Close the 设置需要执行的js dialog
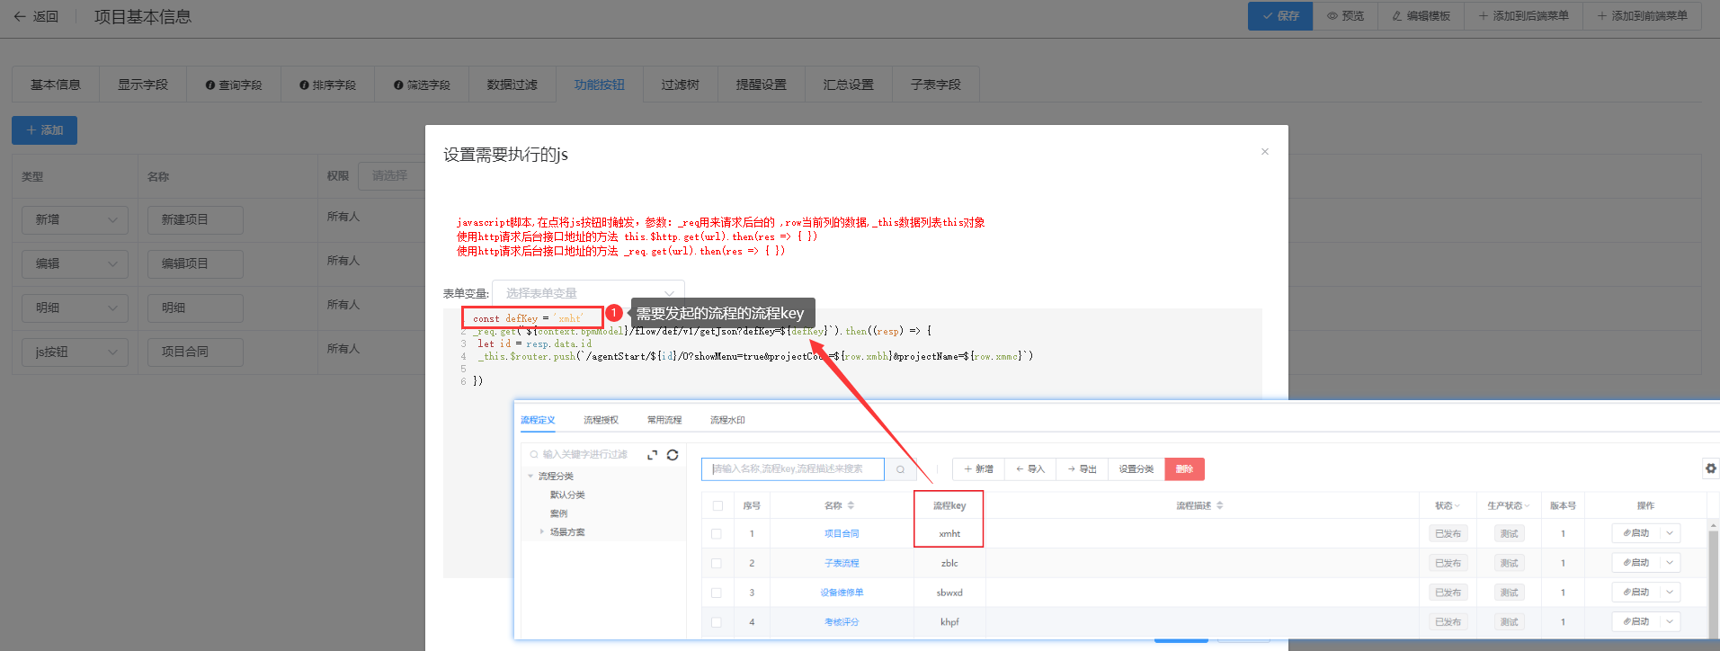 (1264, 152)
